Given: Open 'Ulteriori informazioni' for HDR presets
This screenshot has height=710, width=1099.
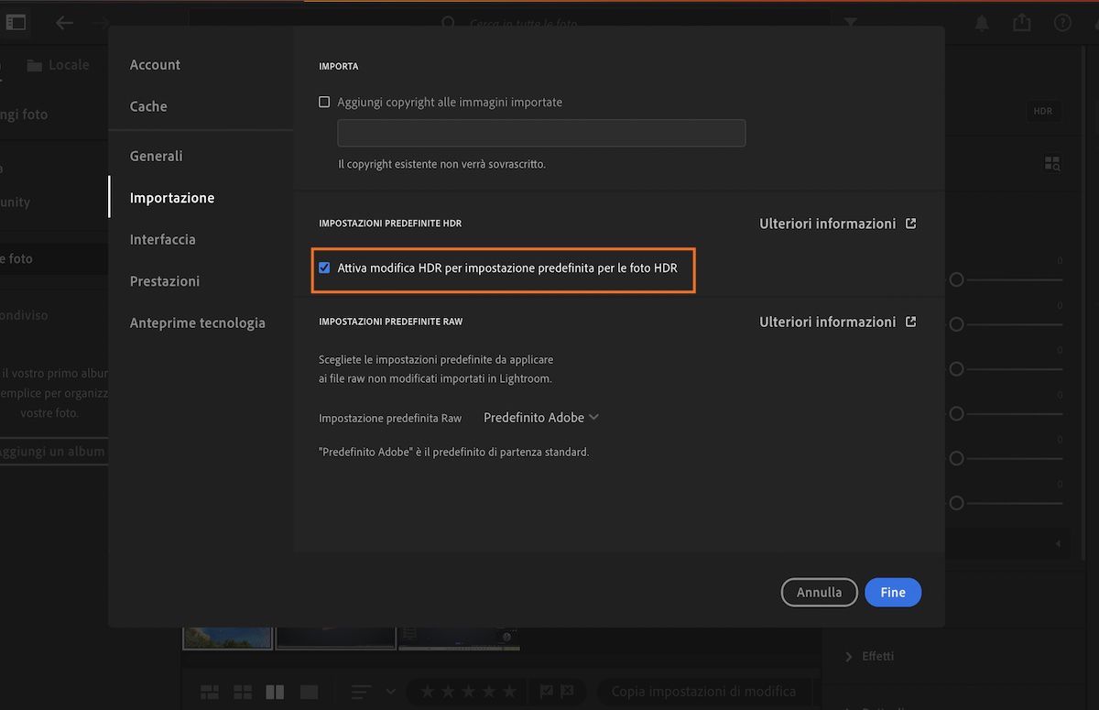Looking at the screenshot, I should point(827,223).
